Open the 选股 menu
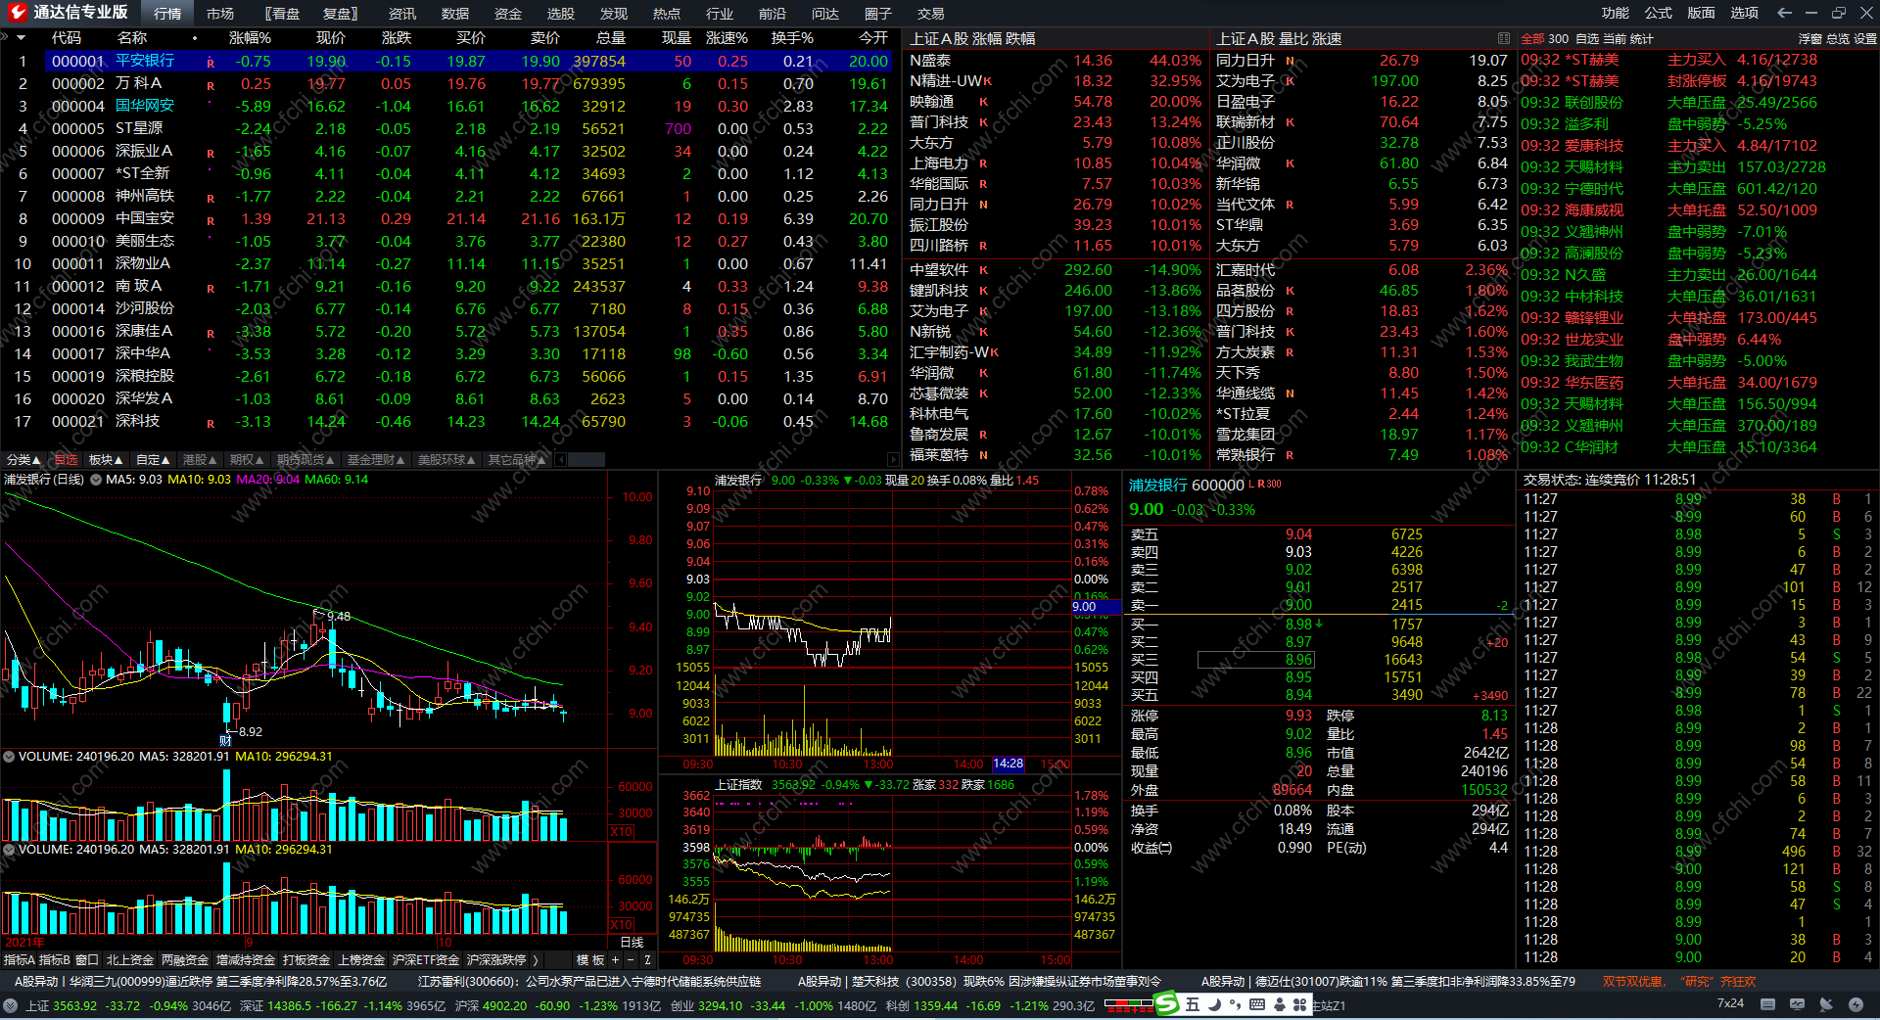Screen dimensions: 1880x1020 tap(561, 14)
